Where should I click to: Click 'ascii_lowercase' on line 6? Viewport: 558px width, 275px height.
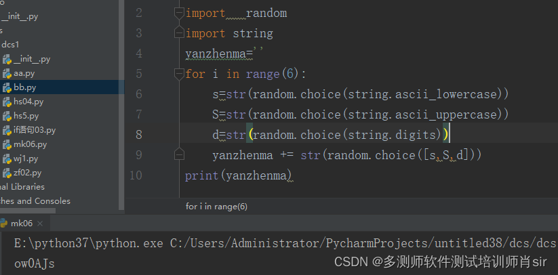(x=446, y=95)
